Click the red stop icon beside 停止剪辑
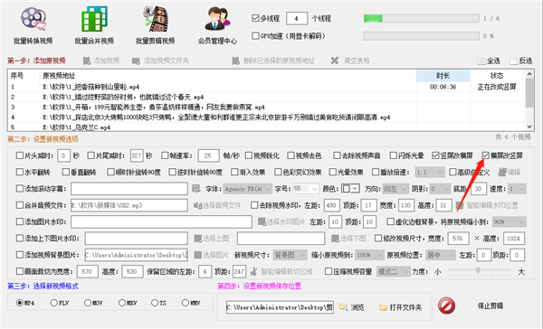The image size is (543, 329). pos(446,305)
